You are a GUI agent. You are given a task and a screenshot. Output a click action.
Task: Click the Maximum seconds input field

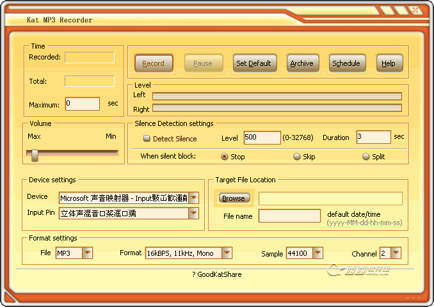click(x=83, y=104)
